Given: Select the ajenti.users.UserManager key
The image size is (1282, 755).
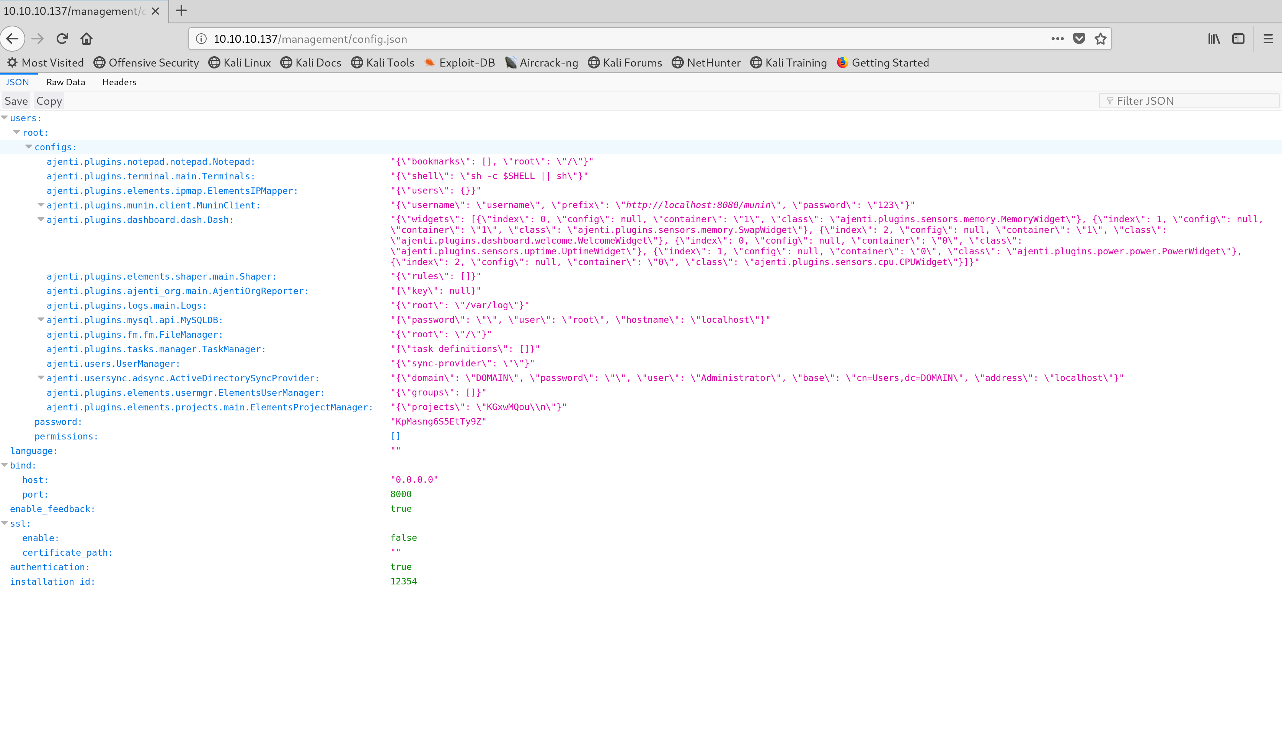Looking at the screenshot, I should click(x=113, y=364).
